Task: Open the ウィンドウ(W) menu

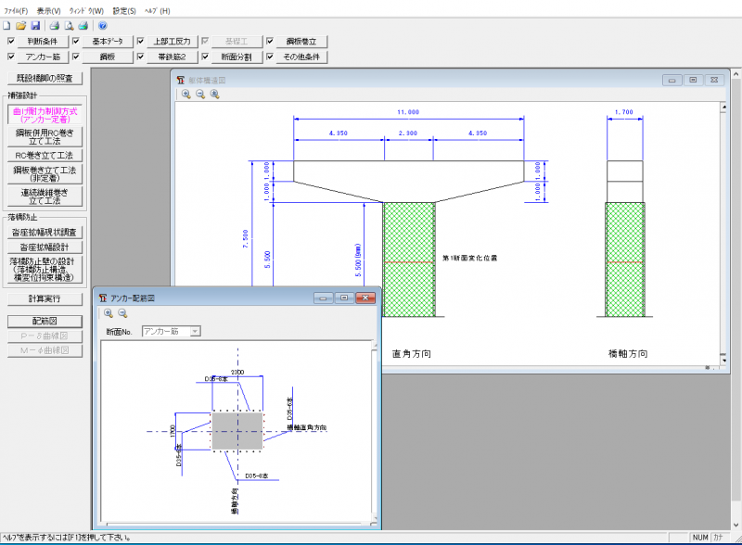Action: point(86,10)
